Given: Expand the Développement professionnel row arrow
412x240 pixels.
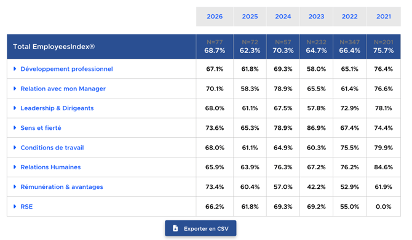Looking at the screenshot, I should click(x=15, y=68).
